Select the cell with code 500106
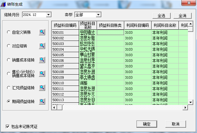The image size is (197, 133). click(x=65, y=61)
